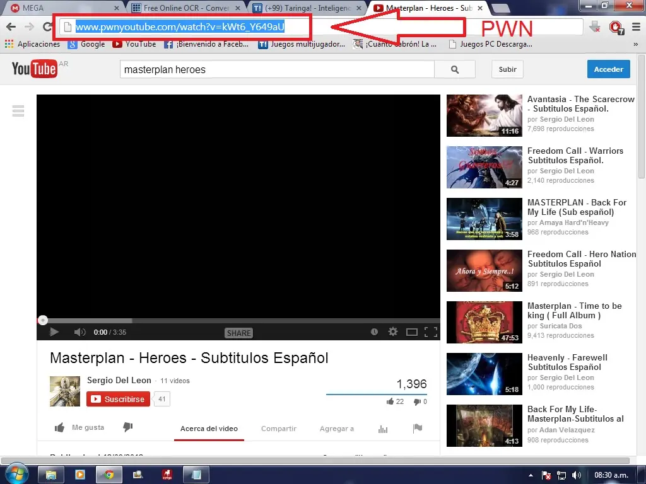
Task: Click the horizontal scrollbar at bottom
Action: coord(315,460)
